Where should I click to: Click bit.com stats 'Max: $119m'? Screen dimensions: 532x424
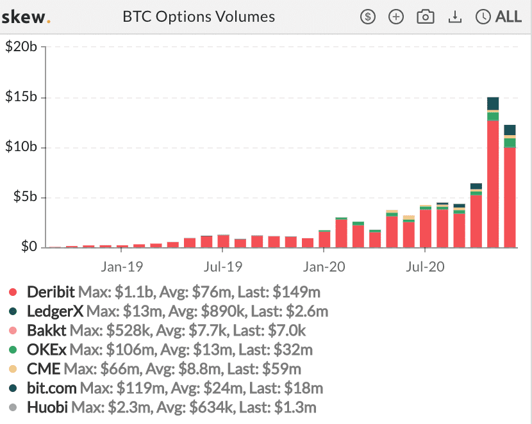pos(124,388)
